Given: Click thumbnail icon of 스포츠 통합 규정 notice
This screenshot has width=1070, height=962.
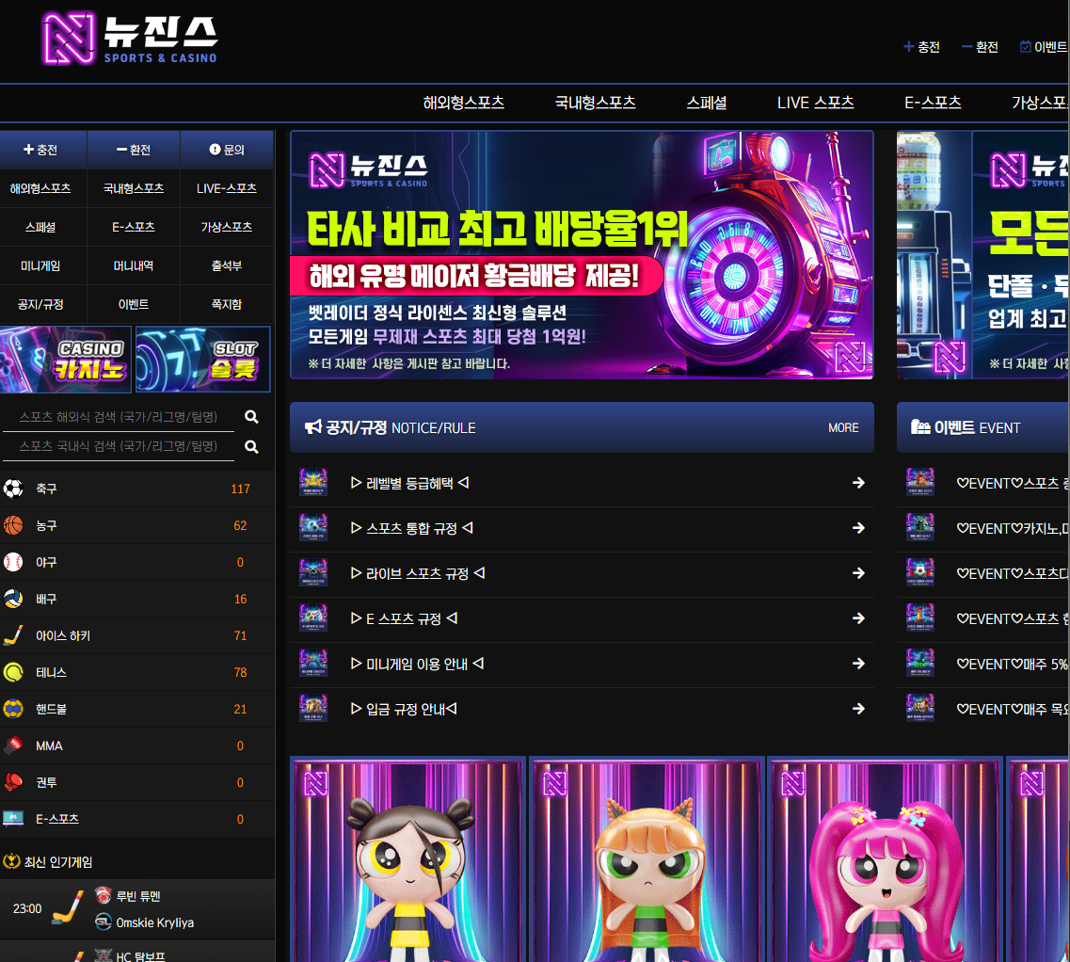Looking at the screenshot, I should 313,527.
